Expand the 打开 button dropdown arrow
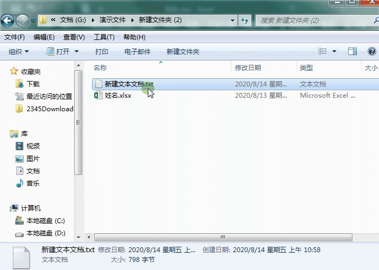379x270 pixels. [x=77, y=51]
